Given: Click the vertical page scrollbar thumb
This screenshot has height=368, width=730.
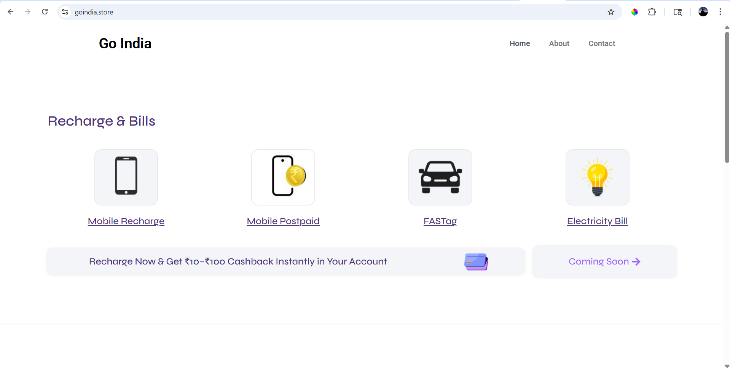Looking at the screenshot, I should pos(727,97).
